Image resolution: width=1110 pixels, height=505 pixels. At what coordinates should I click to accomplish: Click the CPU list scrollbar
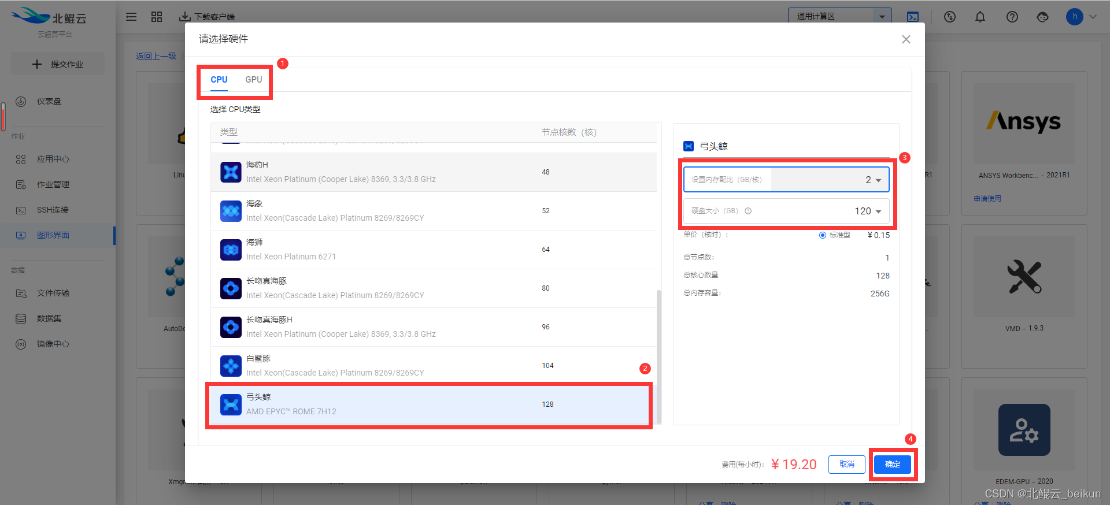click(x=659, y=357)
